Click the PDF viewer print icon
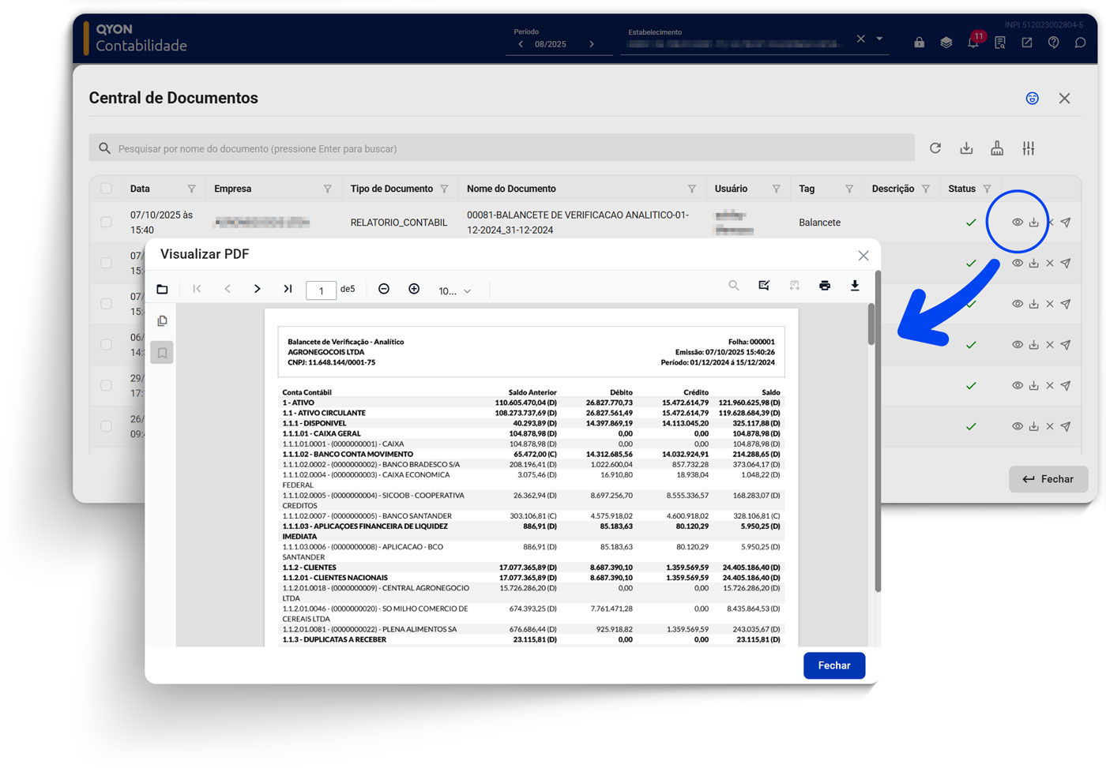1106x768 pixels. (x=824, y=286)
